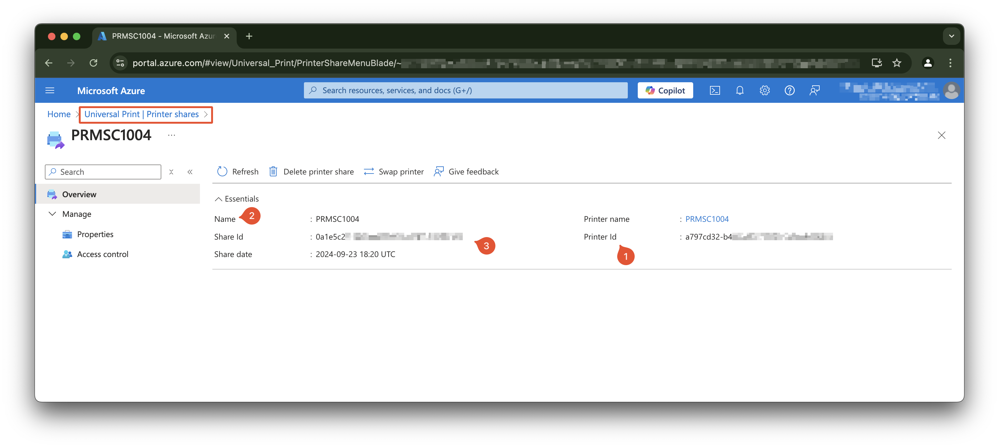Open the tab search dropdown arrow

click(x=951, y=36)
